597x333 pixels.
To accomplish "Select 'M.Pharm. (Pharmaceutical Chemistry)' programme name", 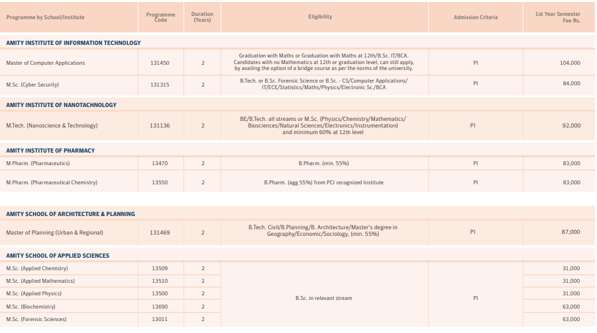I will (52, 182).
